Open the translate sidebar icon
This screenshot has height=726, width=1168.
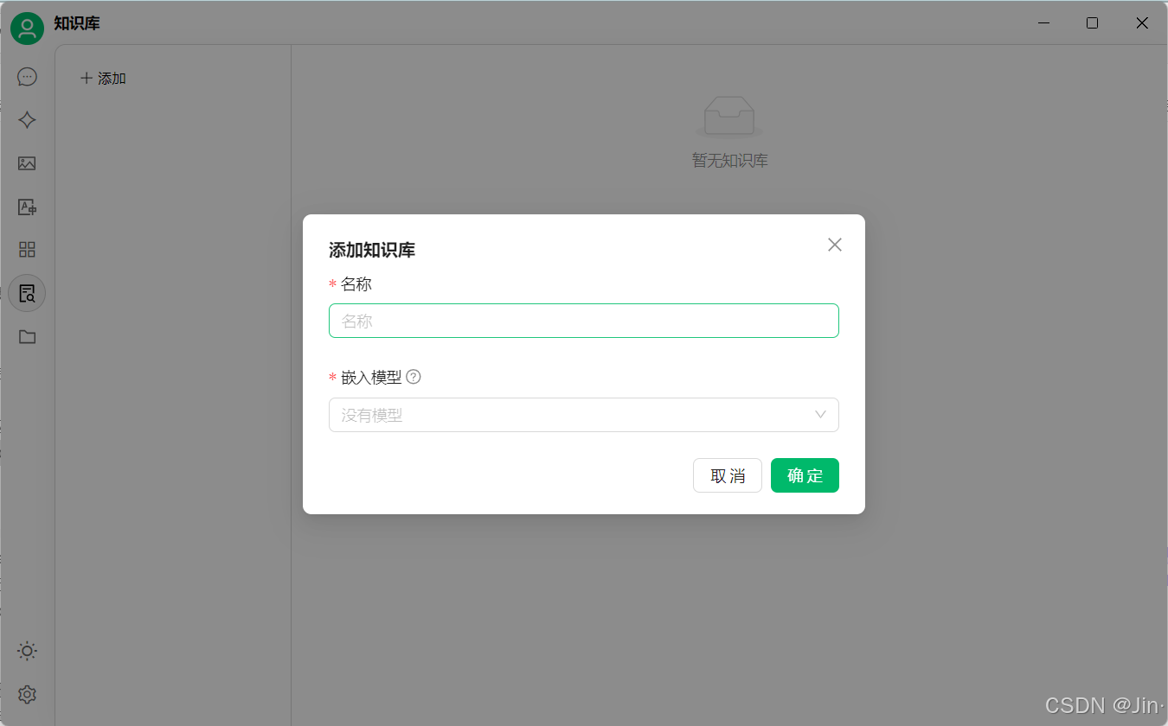click(27, 207)
